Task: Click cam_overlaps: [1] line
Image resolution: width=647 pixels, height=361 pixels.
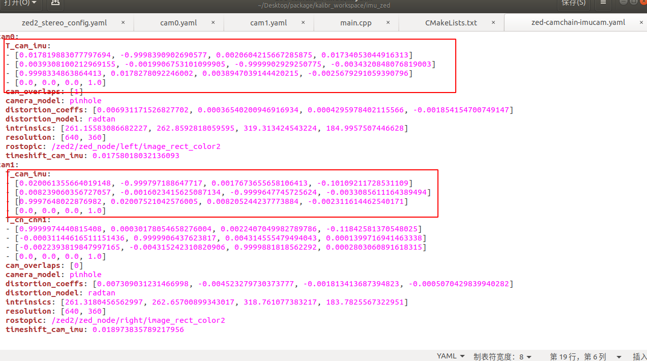Action: coord(44,92)
